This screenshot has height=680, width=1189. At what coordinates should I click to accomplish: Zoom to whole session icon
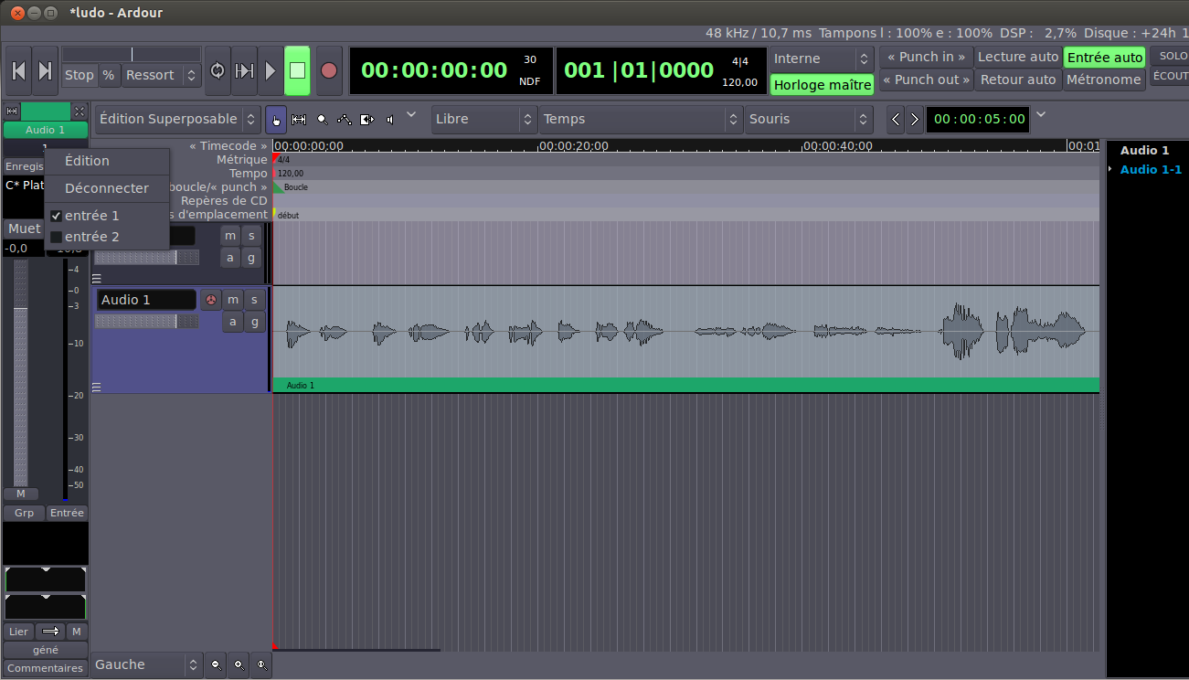point(262,664)
